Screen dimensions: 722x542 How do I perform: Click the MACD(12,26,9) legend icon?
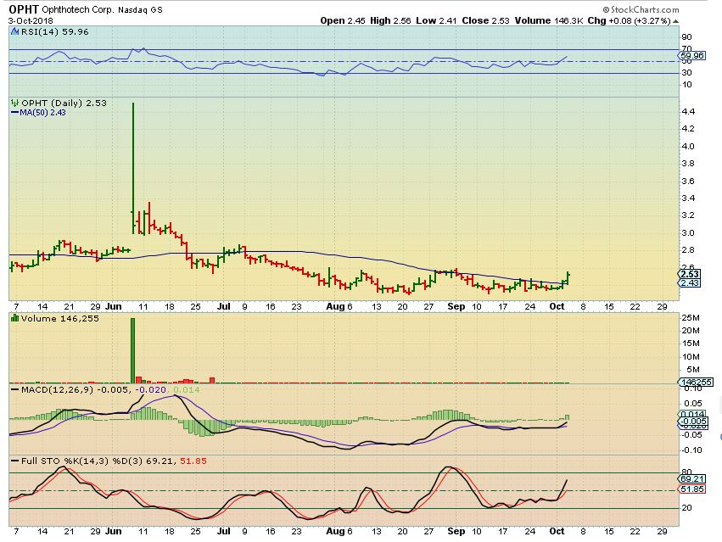pyautogui.click(x=13, y=389)
